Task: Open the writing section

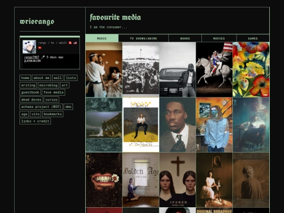Action: [x=28, y=85]
